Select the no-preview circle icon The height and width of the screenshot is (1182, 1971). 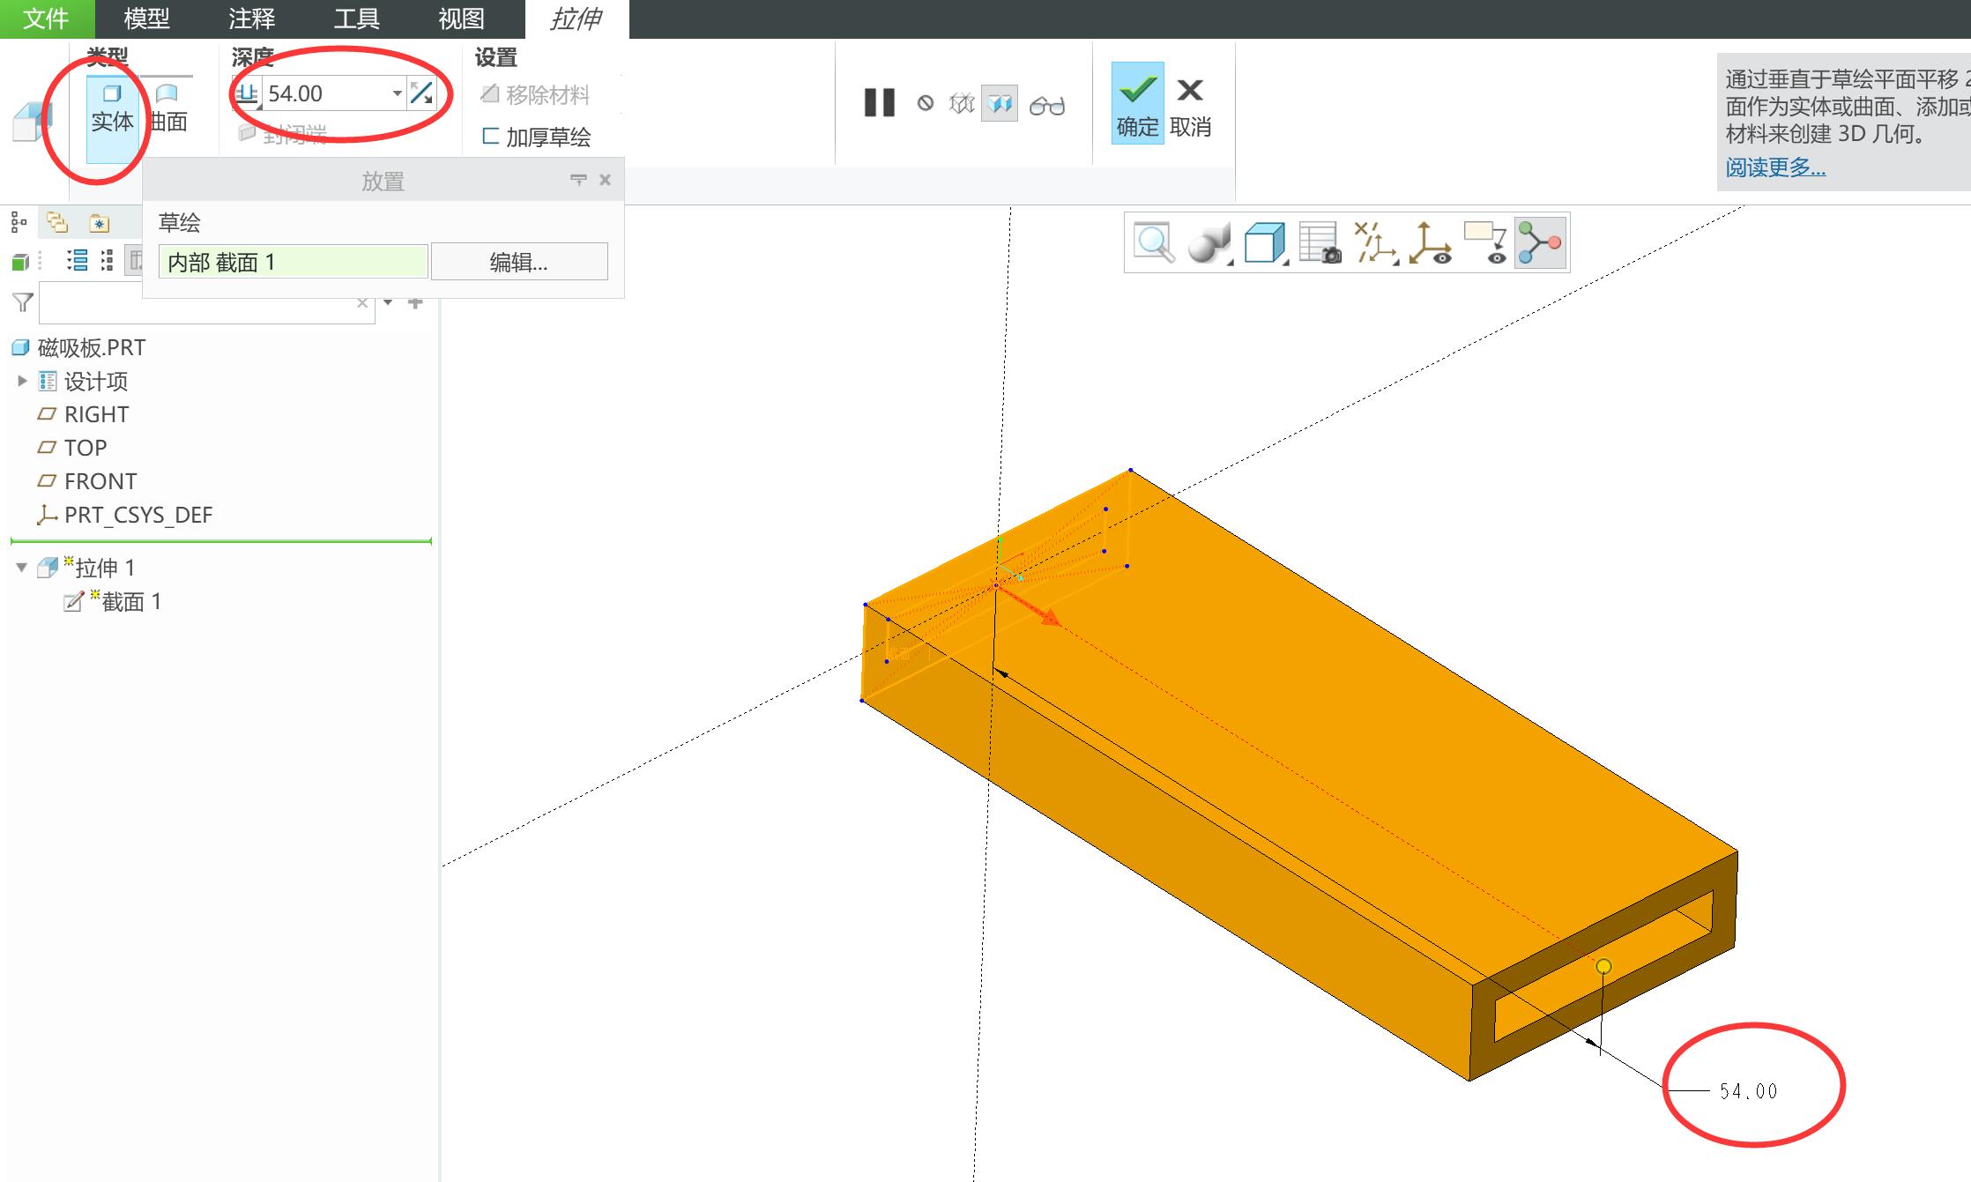coord(925,103)
